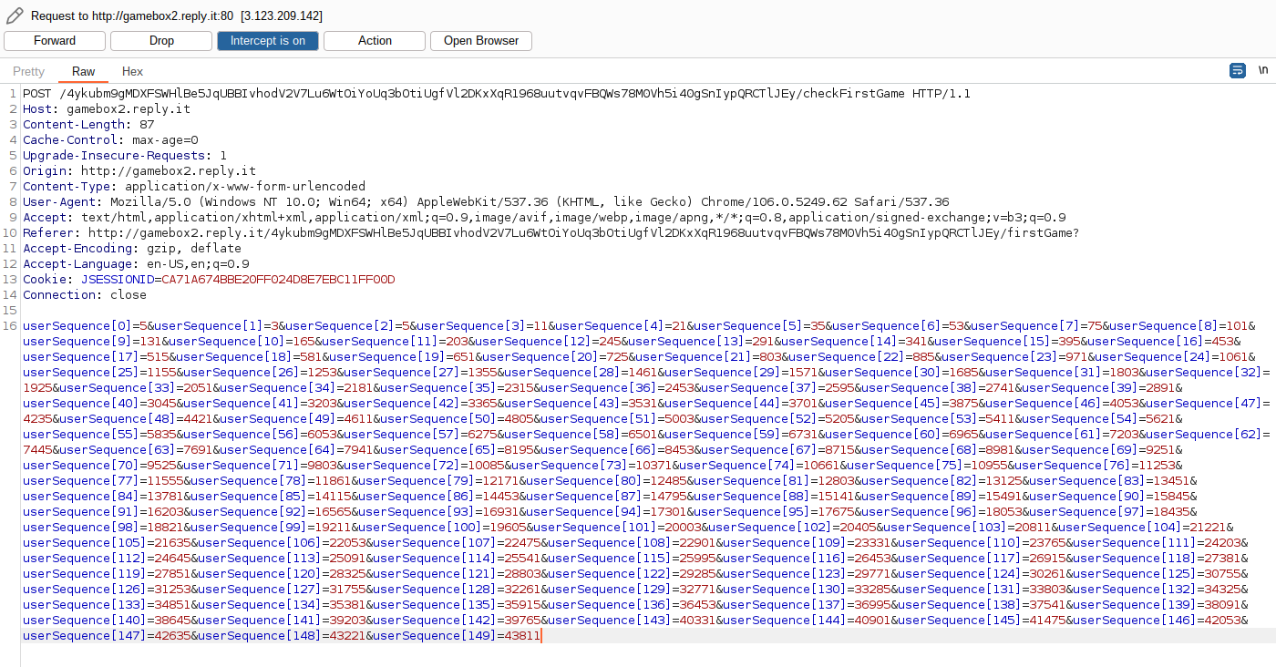
Task: Toggle the \n non-printable characters icon
Action: [1262, 71]
